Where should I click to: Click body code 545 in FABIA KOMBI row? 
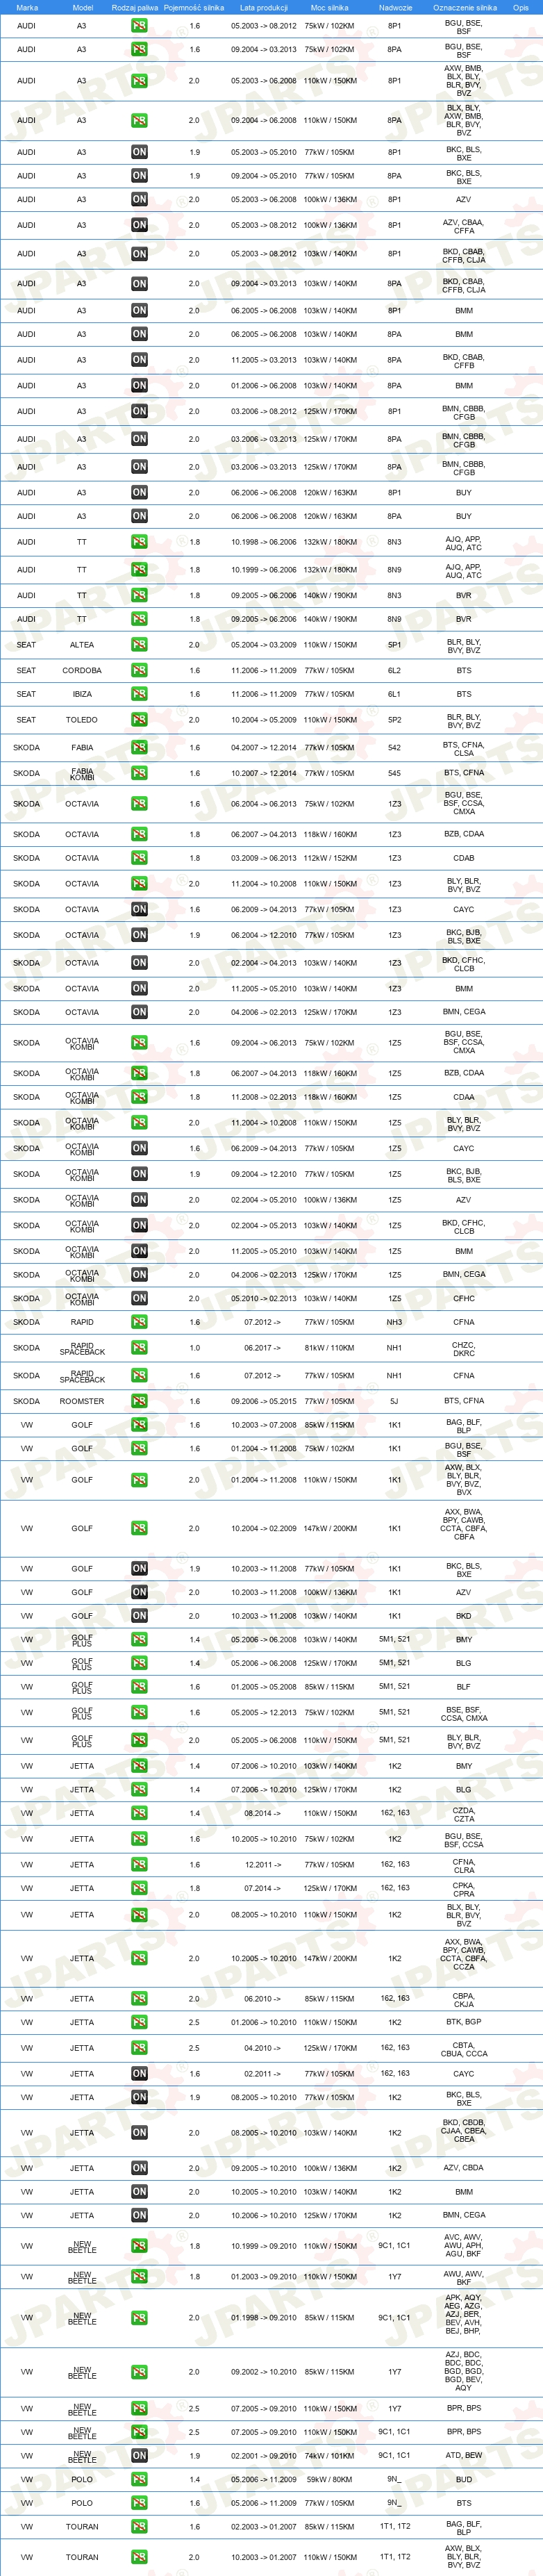[395, 773]
